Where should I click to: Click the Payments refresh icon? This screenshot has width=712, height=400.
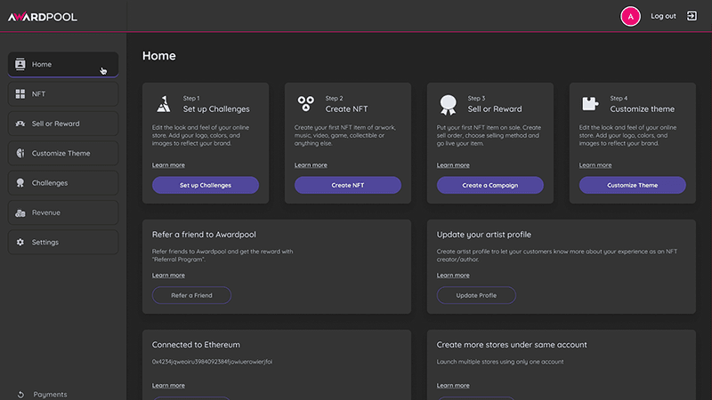[x=20, y=395]
